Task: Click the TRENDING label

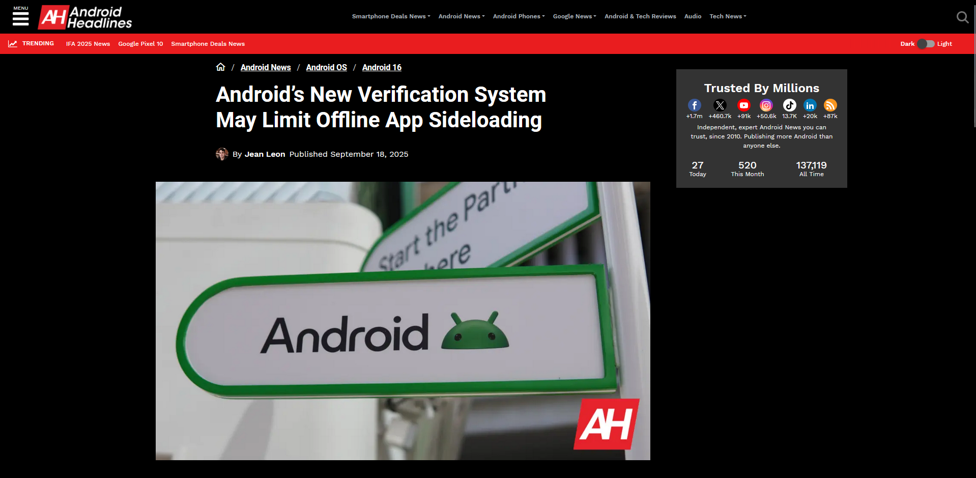Action: coord(38,44)
